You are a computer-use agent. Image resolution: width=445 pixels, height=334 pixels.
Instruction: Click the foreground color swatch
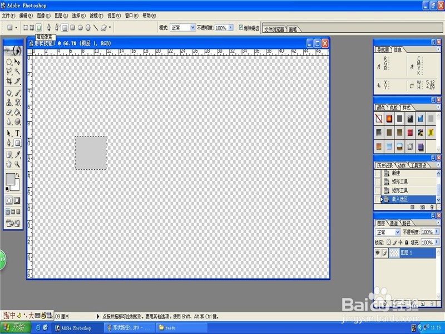pyautogui.click(x=9, y=179)
